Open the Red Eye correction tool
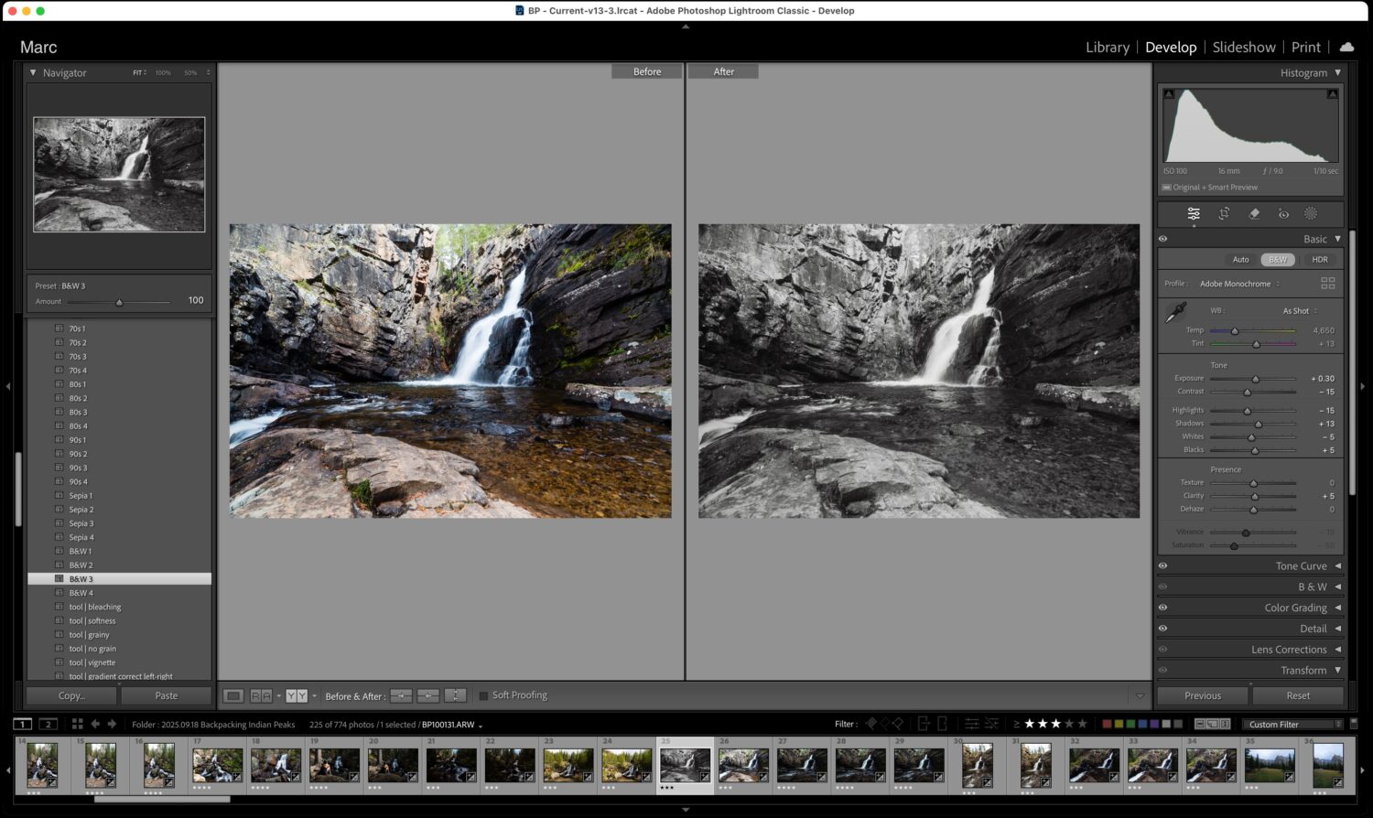This screenshot has height=818, width=1373. coord(1283,214)
